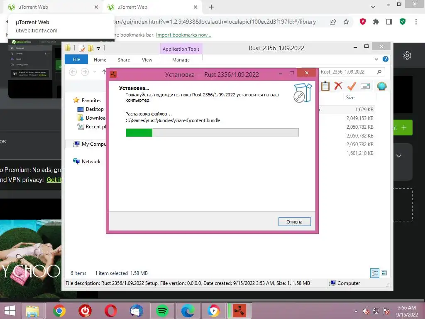Click the installer window Rust icon
The height and width of the screenshot is (319, 425).
pyautogui.click(x=113, y=74)
